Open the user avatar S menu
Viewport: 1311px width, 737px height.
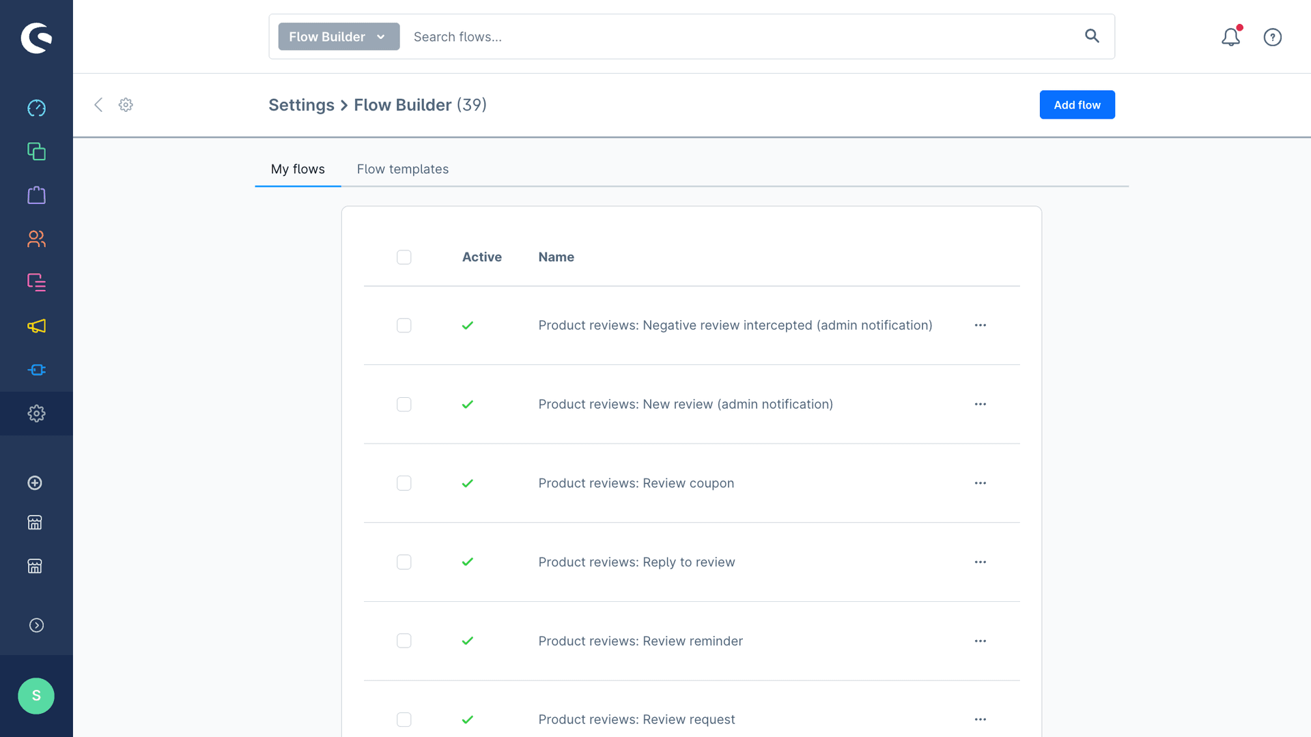(36, 696)
